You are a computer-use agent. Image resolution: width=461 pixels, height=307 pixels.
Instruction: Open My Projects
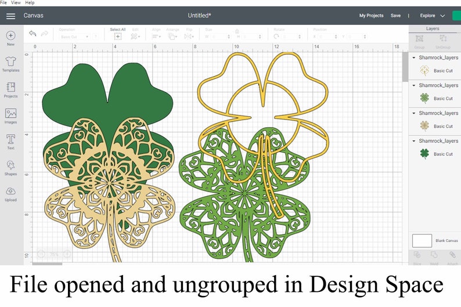372,16
